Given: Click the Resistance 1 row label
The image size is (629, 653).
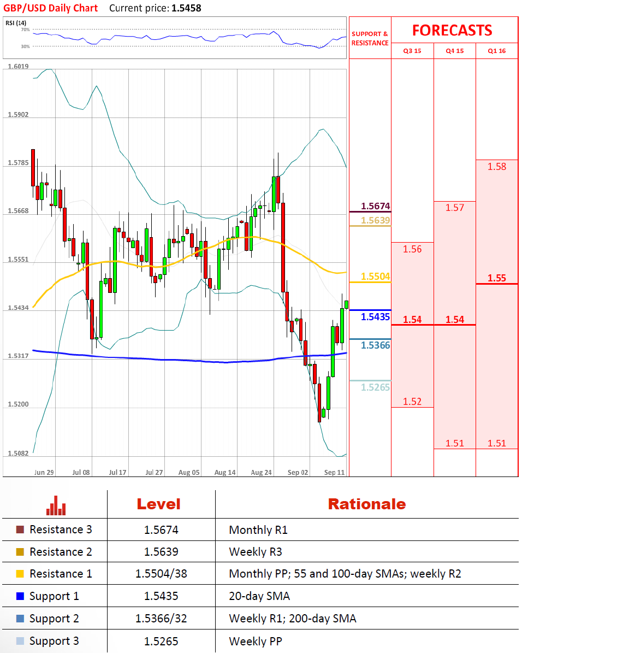Looking at the screenshot, I should 61,574.
